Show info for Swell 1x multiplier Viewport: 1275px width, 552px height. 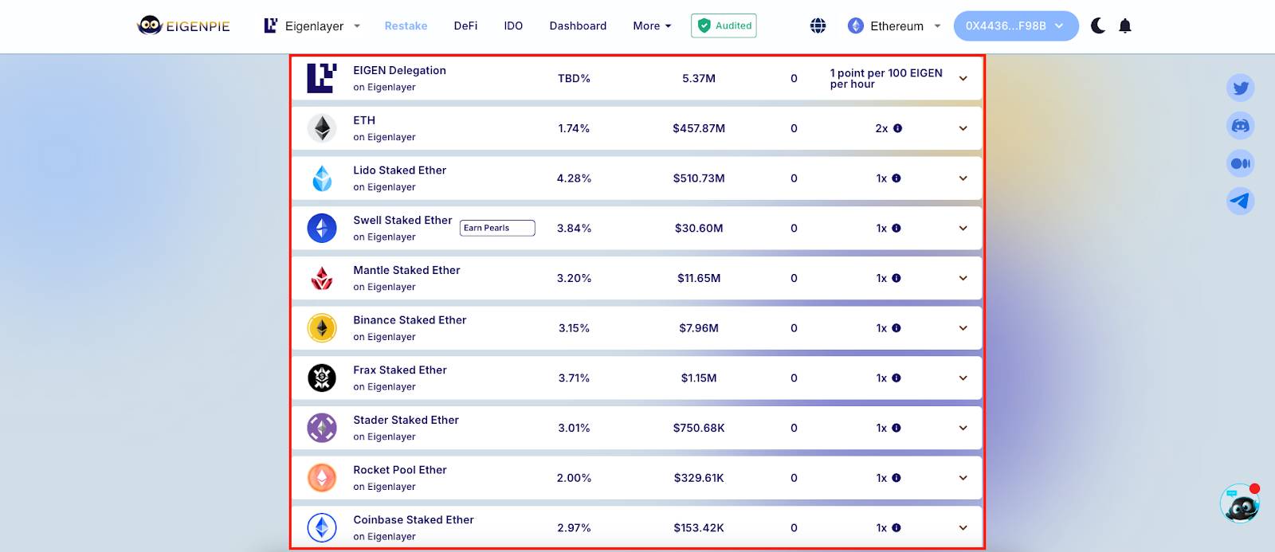point(896,228)
